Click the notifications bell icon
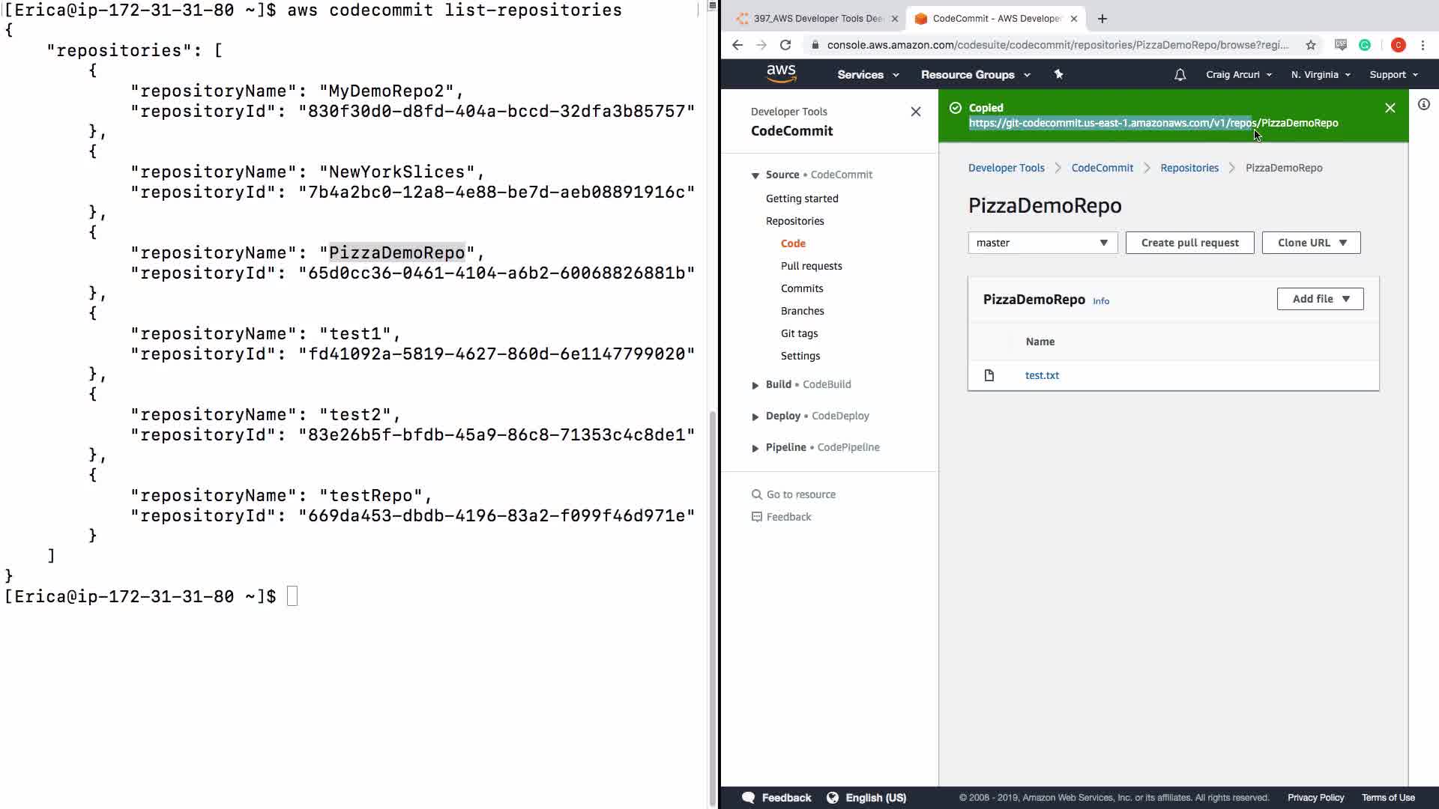This screenshot has width=1439, height=809. pos(1180,75)
